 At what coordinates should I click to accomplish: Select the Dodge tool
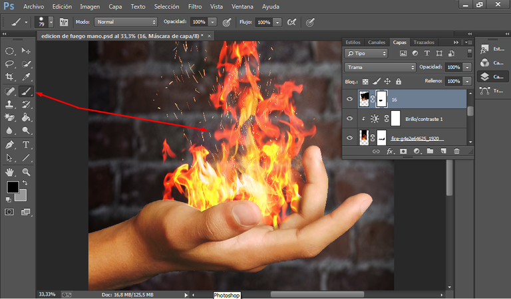coord(26,130)
